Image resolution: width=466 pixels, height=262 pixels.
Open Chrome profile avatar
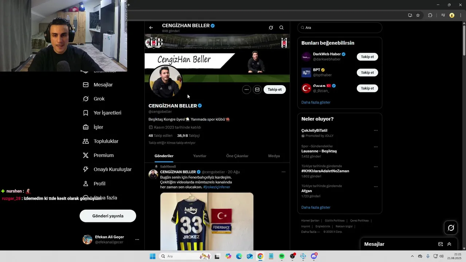pyautogui.click(x=452, y=15)
